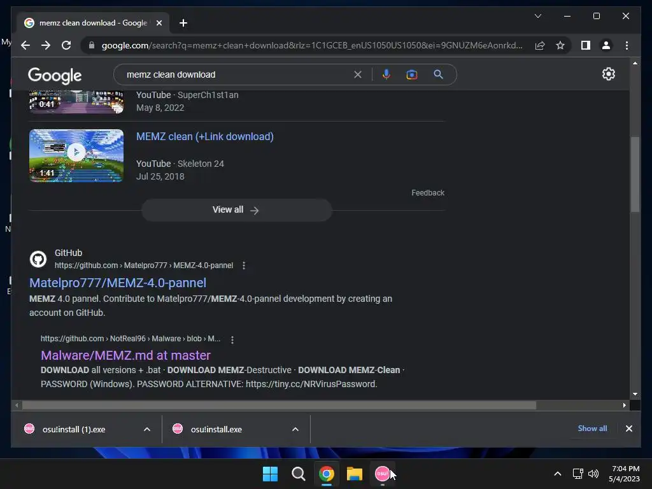Screen dimensions: 652x489
Task: Open the osu!install.exe download
Action: [x=216, y=429]
